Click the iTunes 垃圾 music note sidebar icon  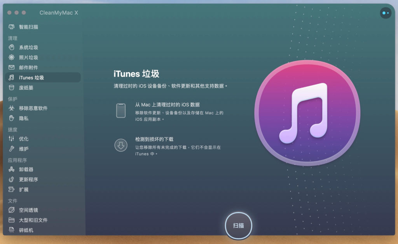coord(11,78)
